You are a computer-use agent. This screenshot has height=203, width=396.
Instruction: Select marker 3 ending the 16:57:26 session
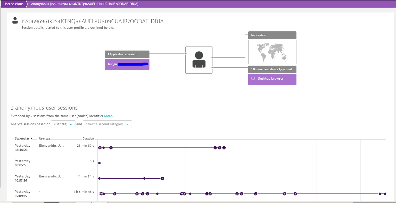[x=162, y=178]
